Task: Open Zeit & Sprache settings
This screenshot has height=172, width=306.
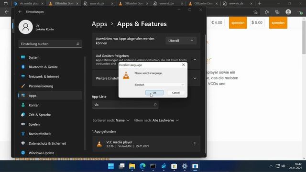Action: click(x=50, y=115)
